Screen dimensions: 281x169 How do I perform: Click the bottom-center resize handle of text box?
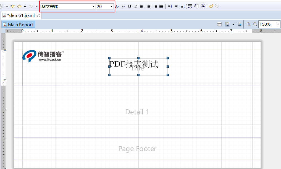tap(138, 75)
